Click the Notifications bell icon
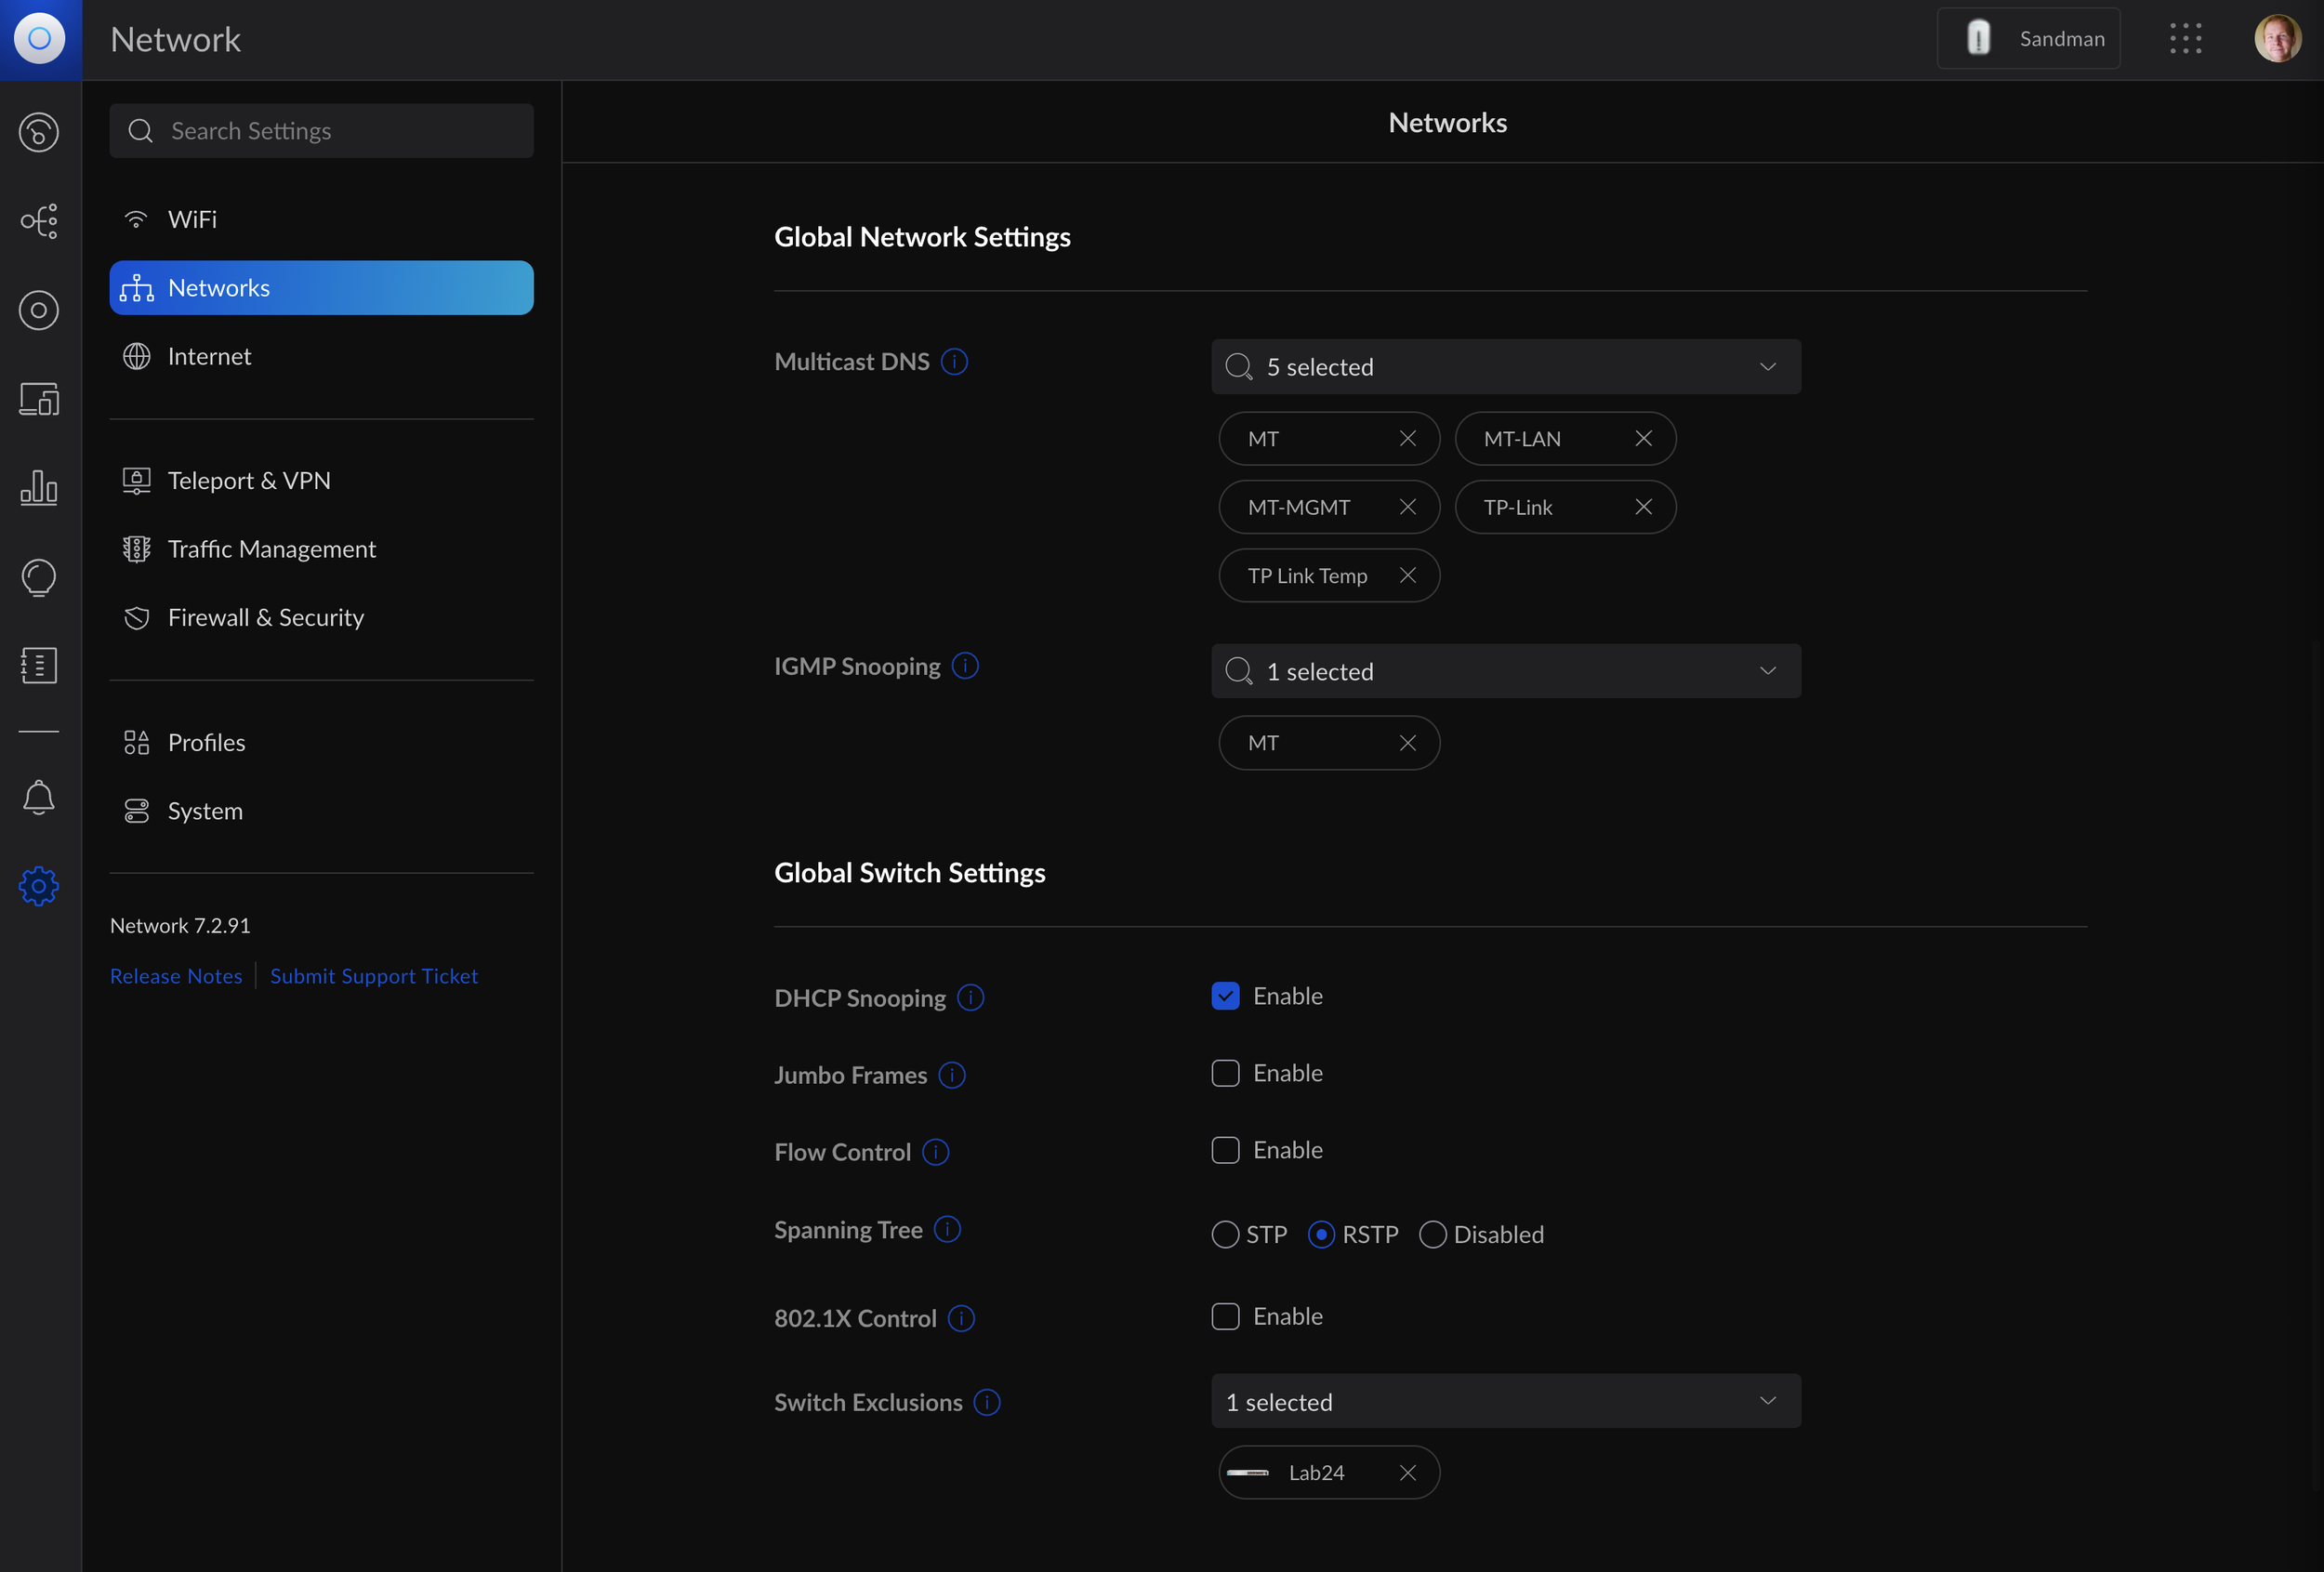This screenshot has height=1572, width=2324. coord(39,798)
